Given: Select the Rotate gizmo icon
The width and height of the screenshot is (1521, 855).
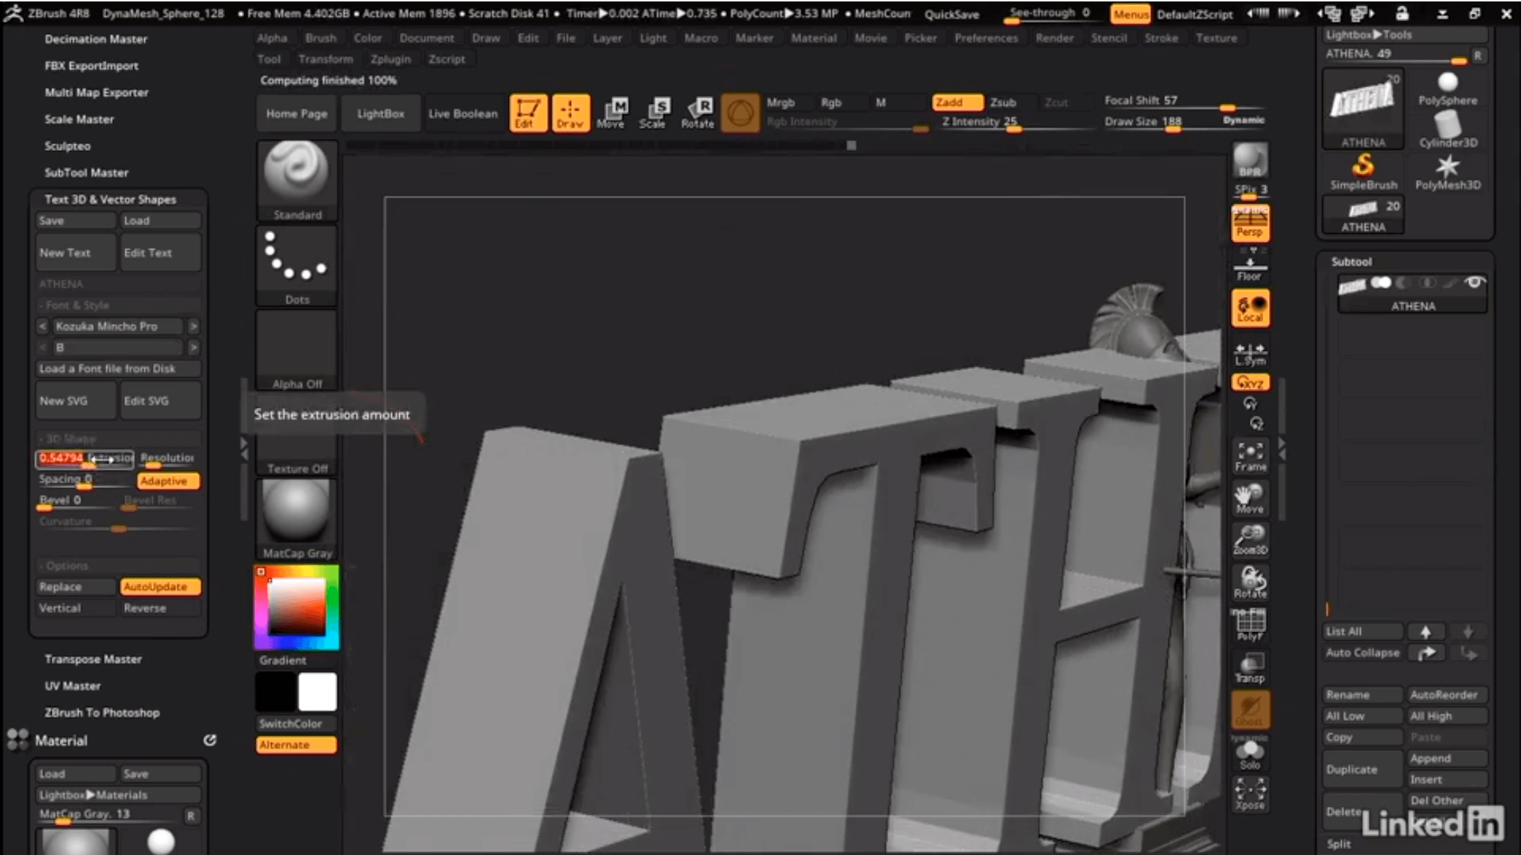Looking at the screenshot, I should coord(698,114).
